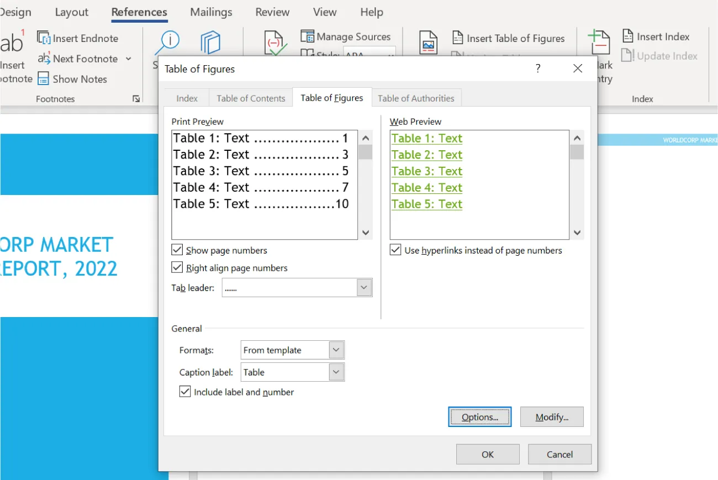Click the Insert Table of Figures icon

(457, 38)
